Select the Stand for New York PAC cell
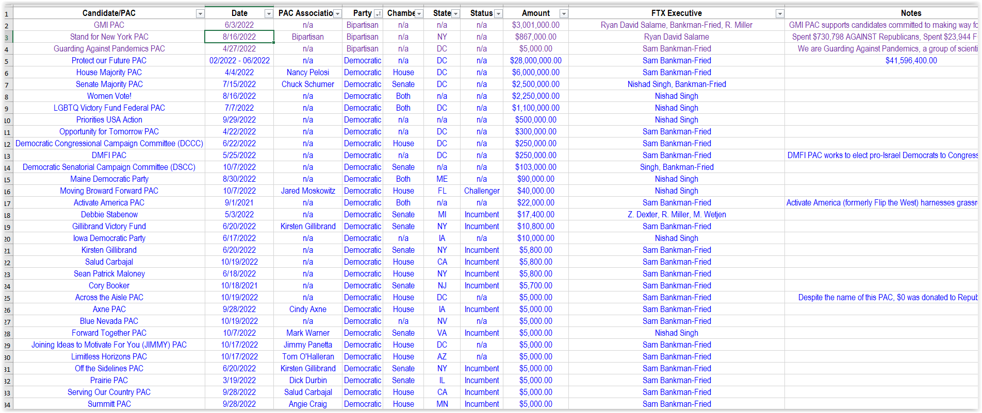This screenshot has height=413, width=982. click(x=109, y=37)
